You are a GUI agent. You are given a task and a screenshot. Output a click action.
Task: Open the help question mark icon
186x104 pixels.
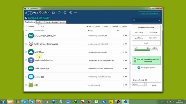click(65, 12)
